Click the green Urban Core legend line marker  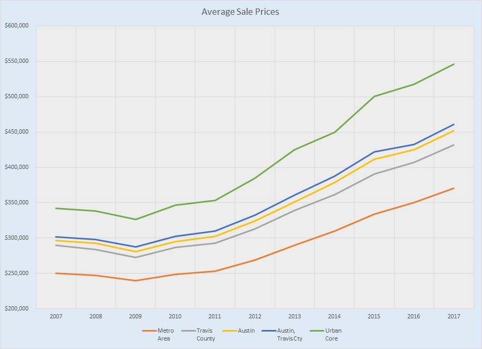316,331
